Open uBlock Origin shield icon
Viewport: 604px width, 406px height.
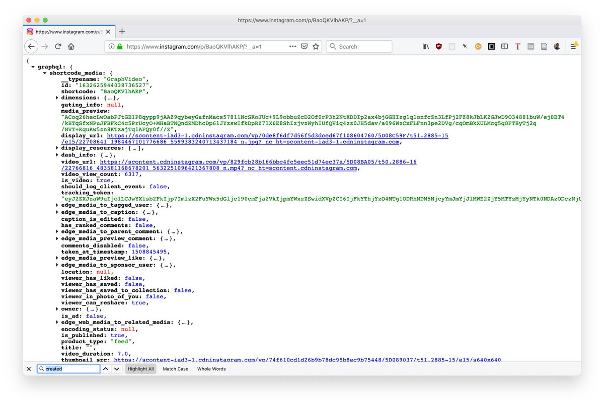tap(438, 46)
